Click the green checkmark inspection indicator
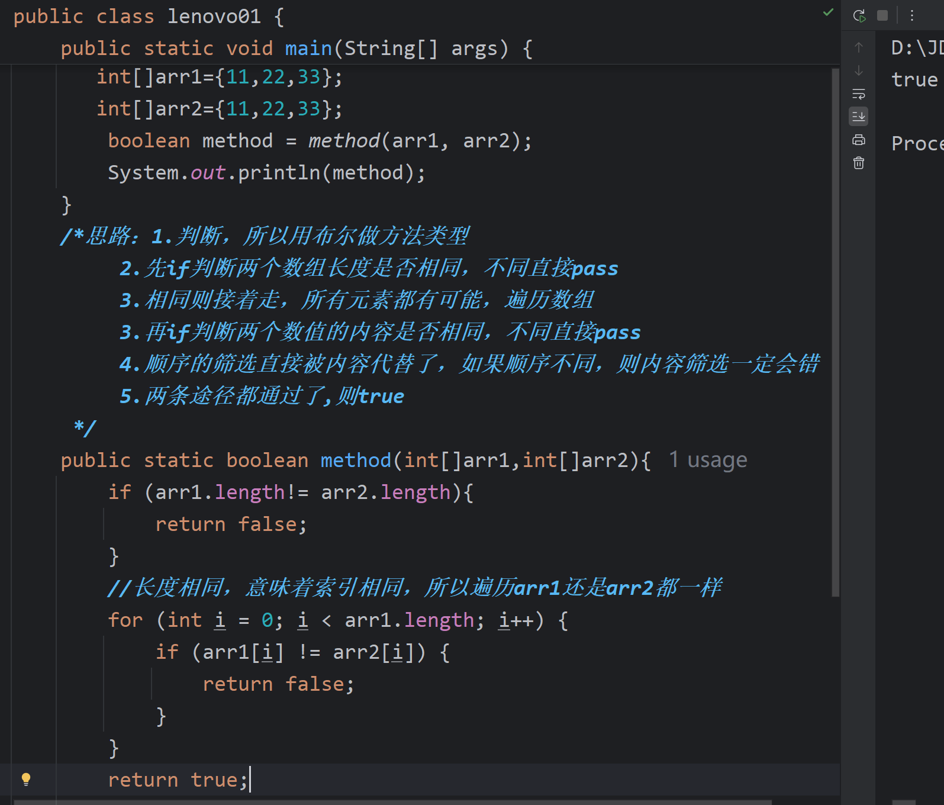Image resolution: width=944 pixels, height=805 pixels. pyautogui.click(x=829, y=12)
